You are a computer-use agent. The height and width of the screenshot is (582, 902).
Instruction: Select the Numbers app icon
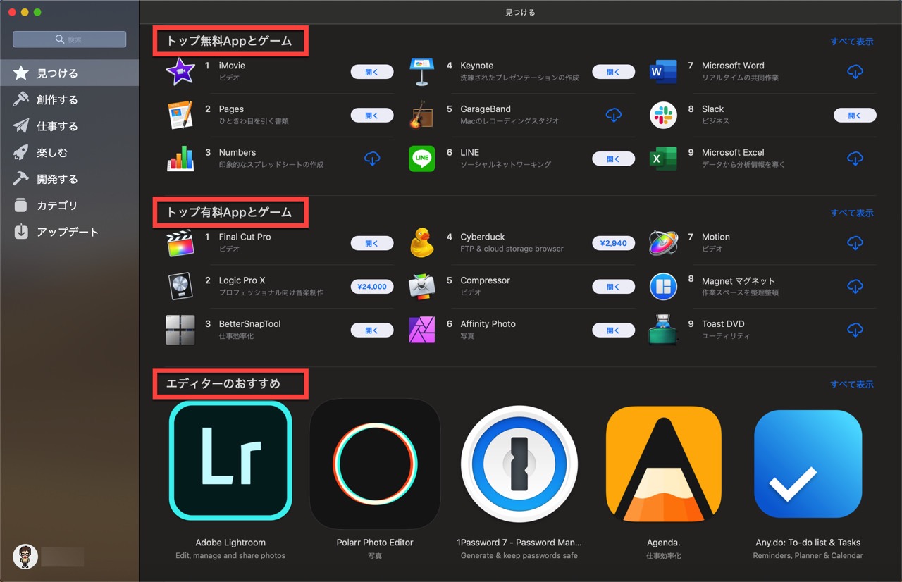coord(180,159)
